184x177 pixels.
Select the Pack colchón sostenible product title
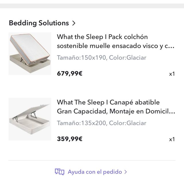102,37
